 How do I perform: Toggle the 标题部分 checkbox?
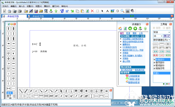(155, 59)
